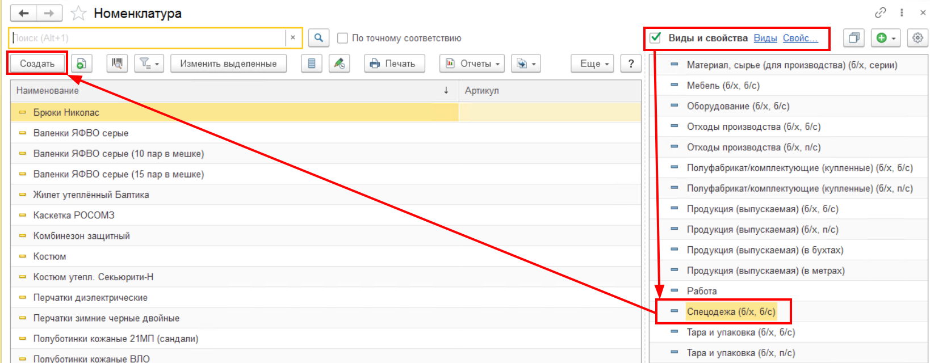
Task: Go back with the left arrow button
Action: click(23, 13)
